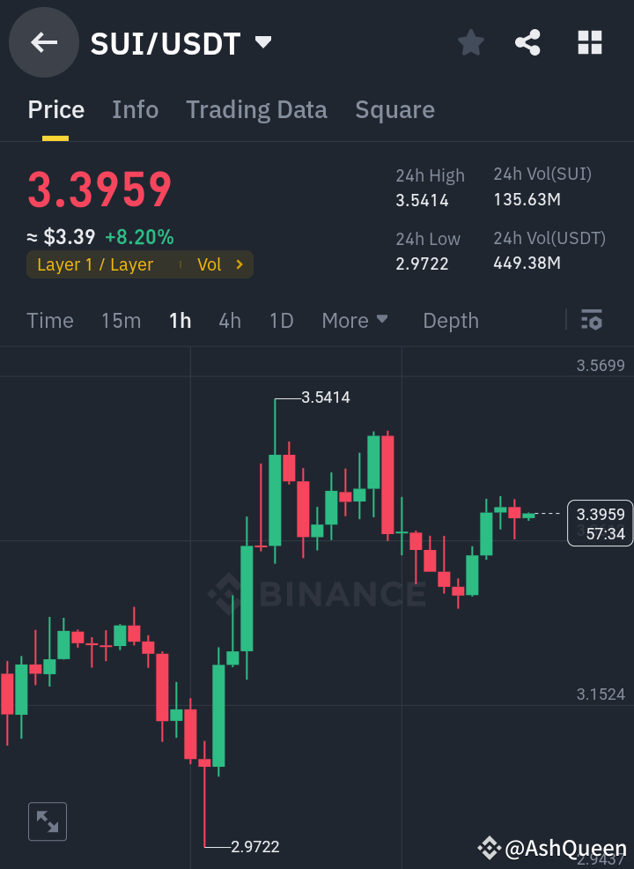The height and width of the screenshot is (869, 634).
Task: Enable the 1D chart interval
Action: pyautogui.click(x=281, y=321)
